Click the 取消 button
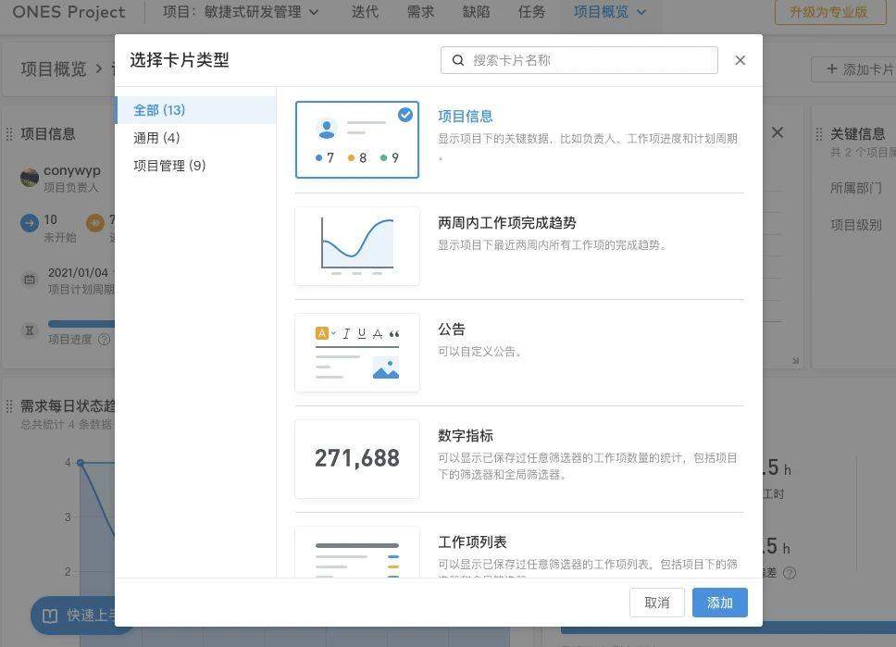This screenshot has height=647, width=896. 656,603
